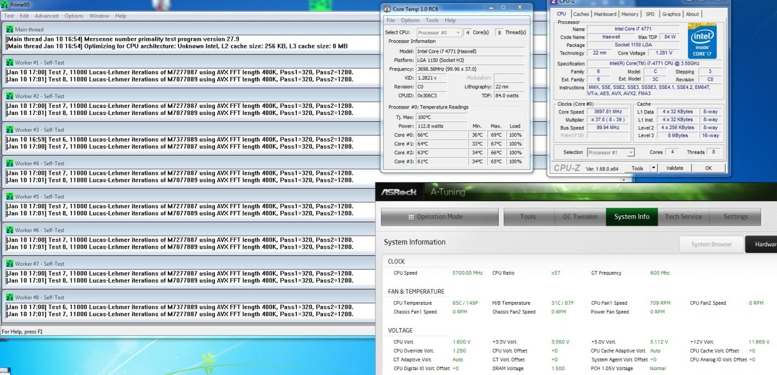
Task: Open Core Temp Tools menu
Action: pos(432,20)
